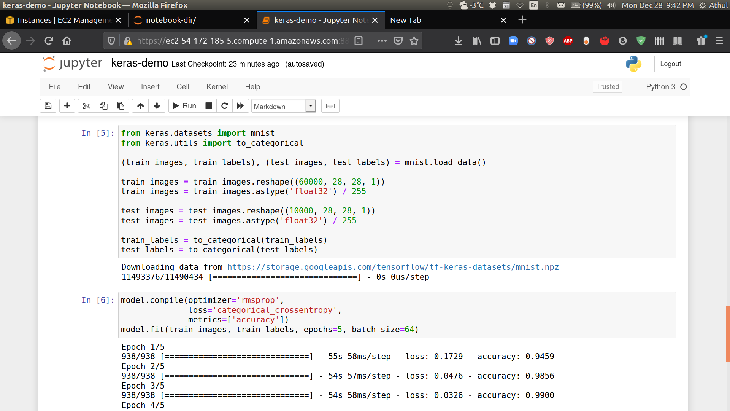Expand the Kernel menu
The image size is (730, 411).
[x=217, y=87]
